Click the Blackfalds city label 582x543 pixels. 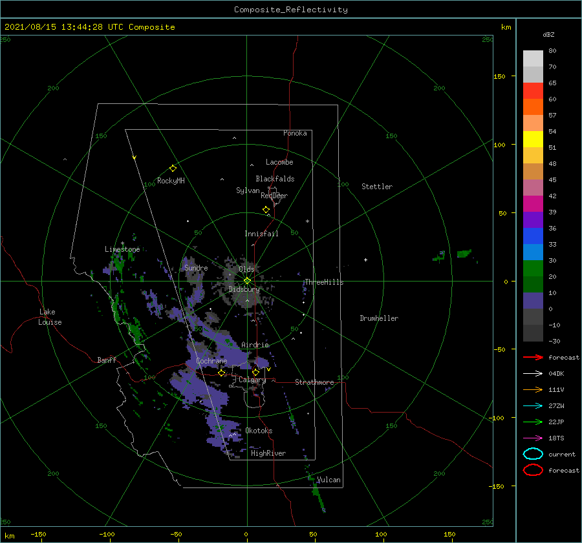click(x=275, y=179)
